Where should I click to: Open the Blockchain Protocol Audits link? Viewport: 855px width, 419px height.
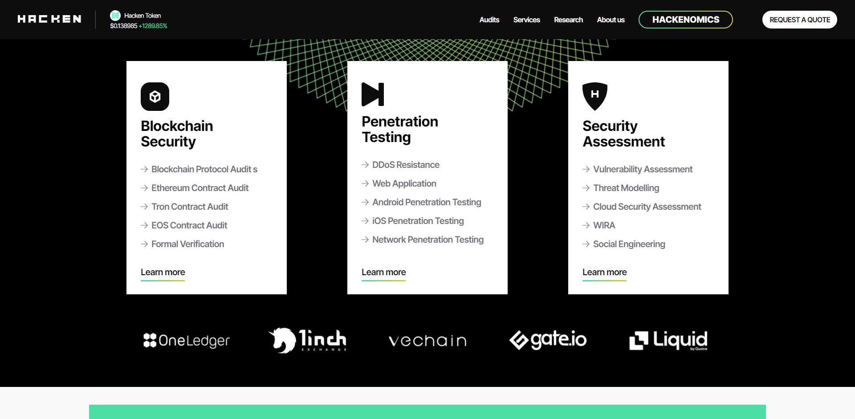204,169
